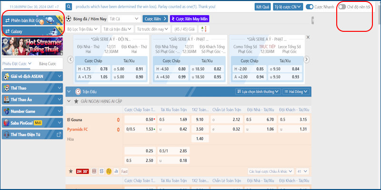Click the search magnifier icon in top bar
Viewport: 381px width, 190px height.
click(69, 7)
